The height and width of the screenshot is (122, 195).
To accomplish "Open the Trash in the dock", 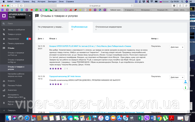I will [x=186, y=118].
